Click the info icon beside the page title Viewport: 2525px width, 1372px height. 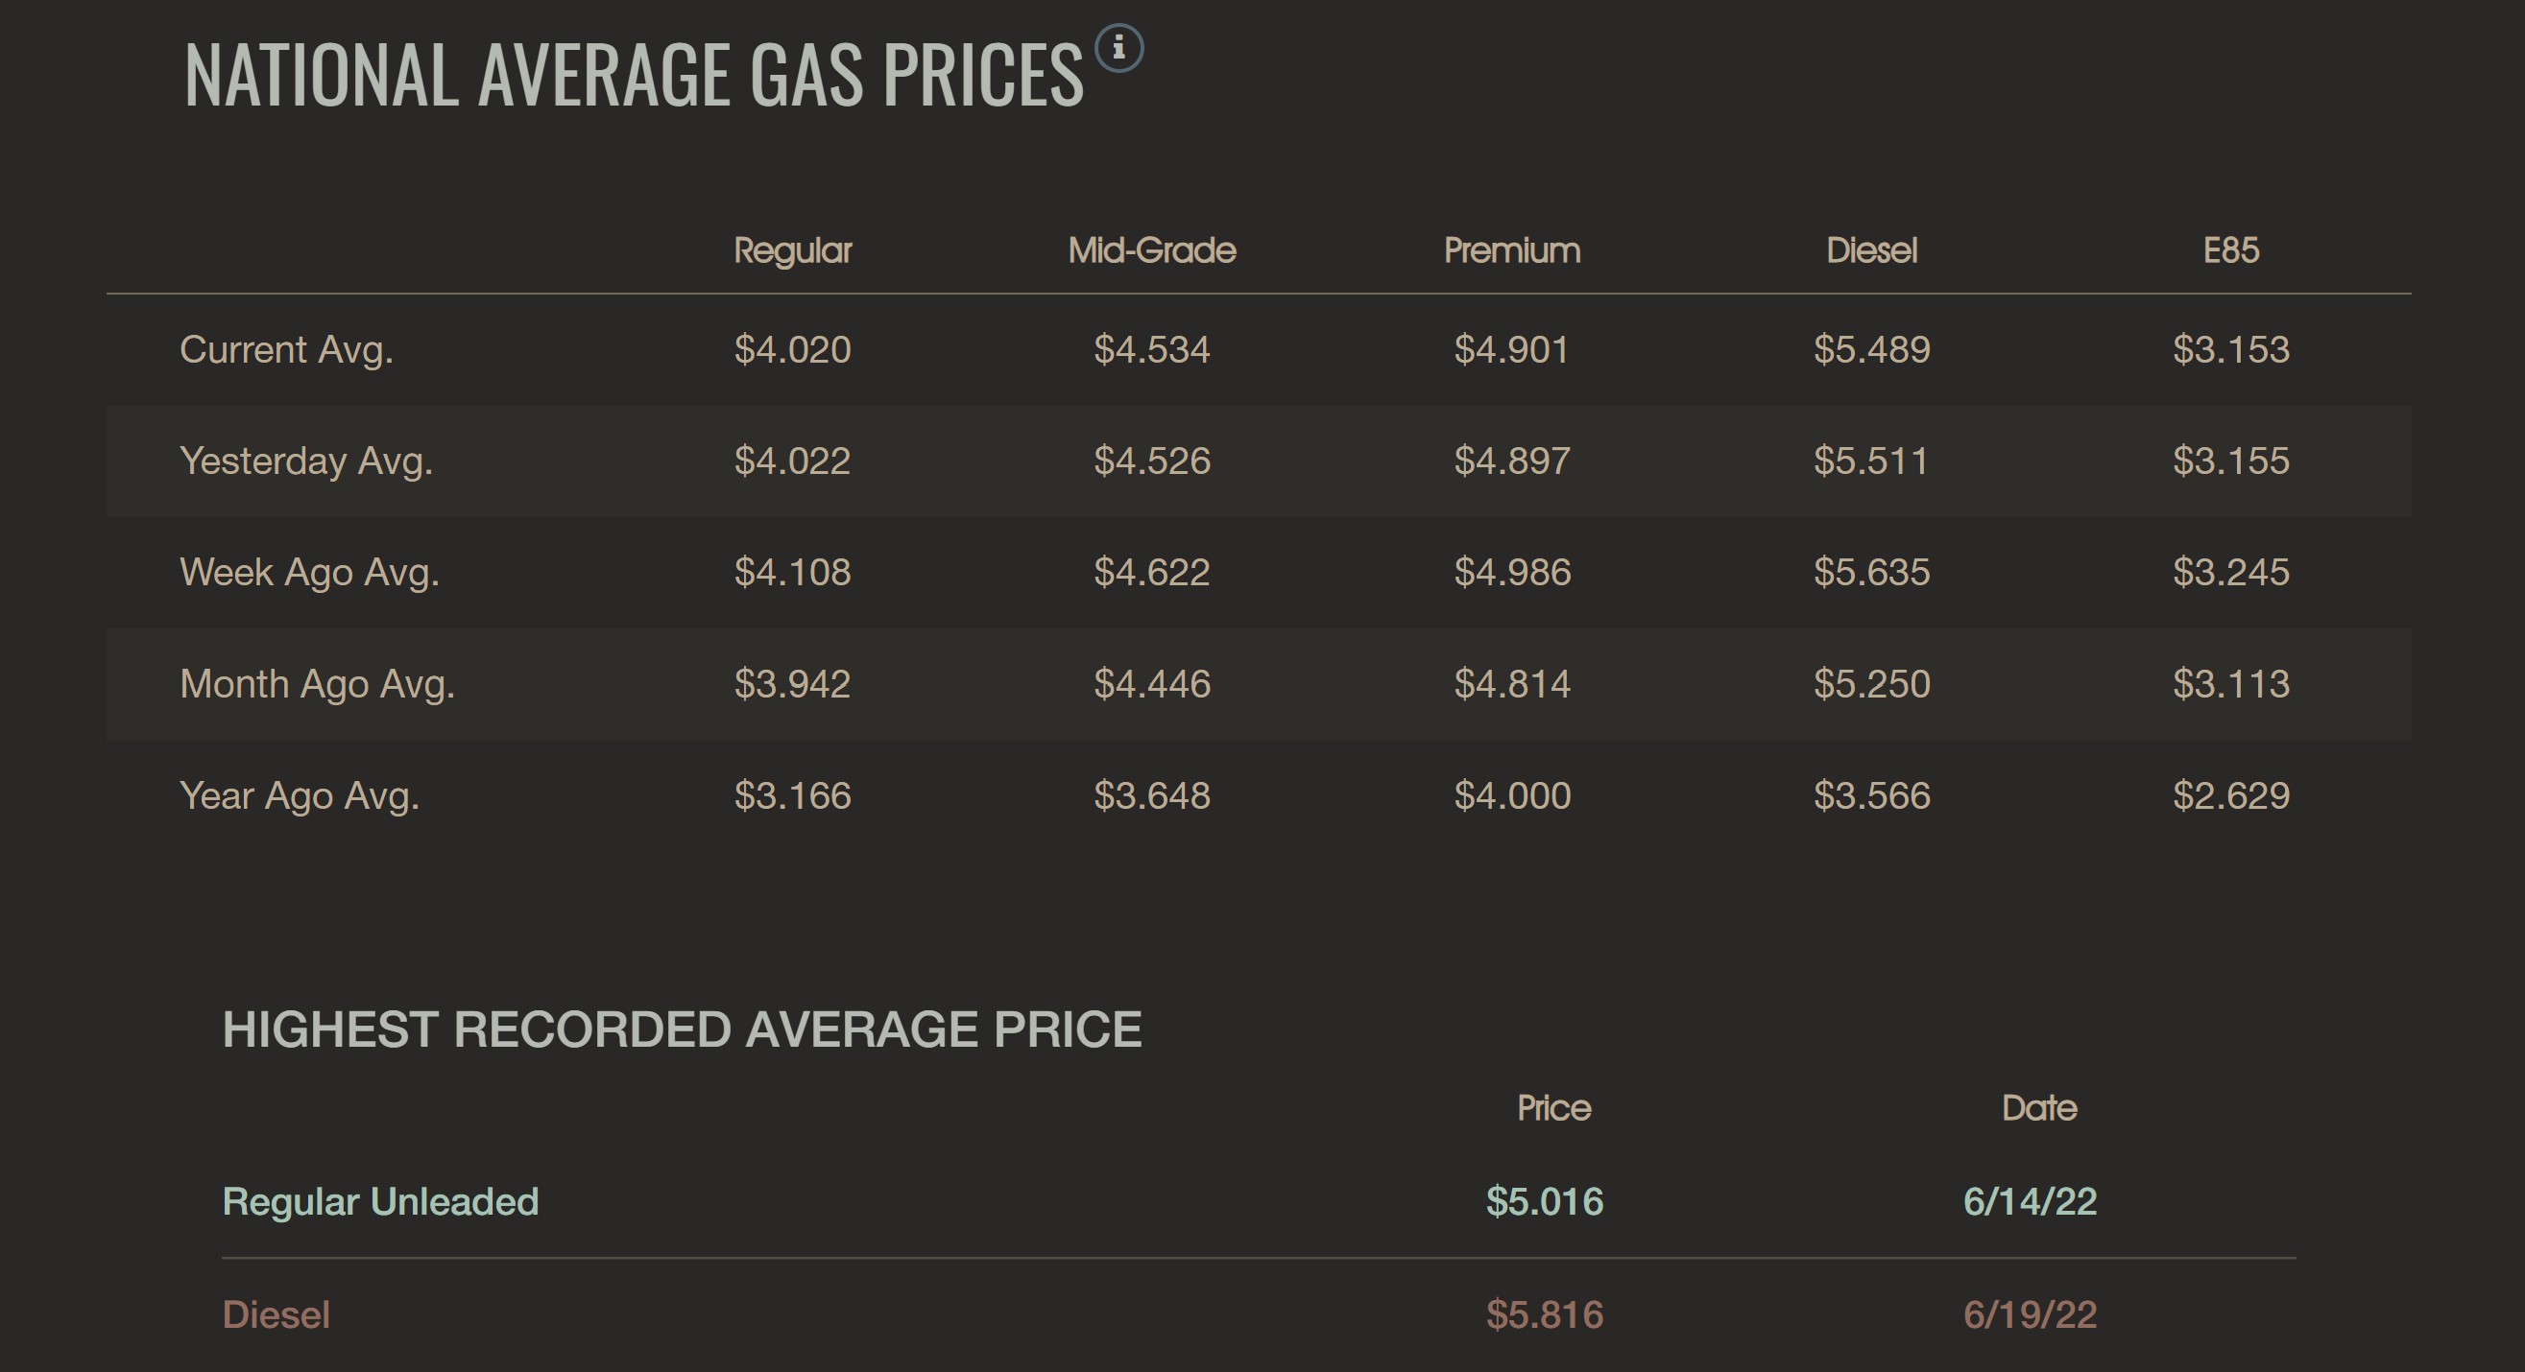click(1118, 48)
